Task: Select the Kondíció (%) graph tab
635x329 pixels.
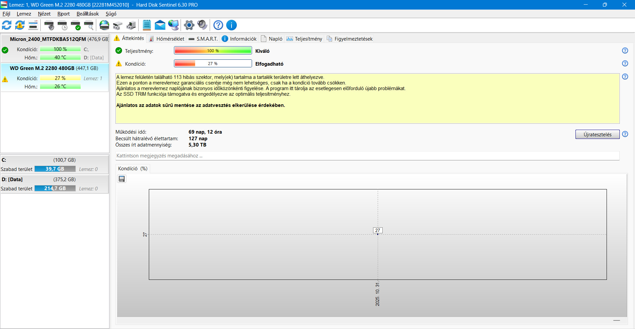Action: coord(133,169)
